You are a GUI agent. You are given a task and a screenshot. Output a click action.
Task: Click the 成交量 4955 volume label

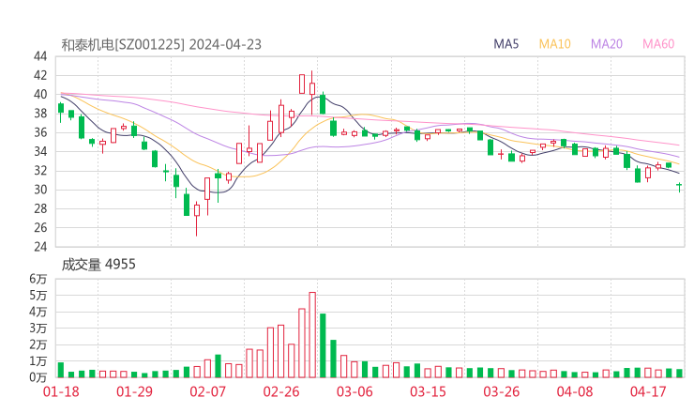click(98, 265)
